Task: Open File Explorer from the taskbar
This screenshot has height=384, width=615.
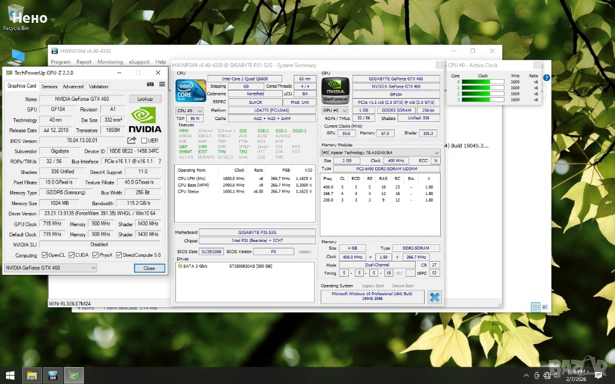Action: (x=31, y=376)
